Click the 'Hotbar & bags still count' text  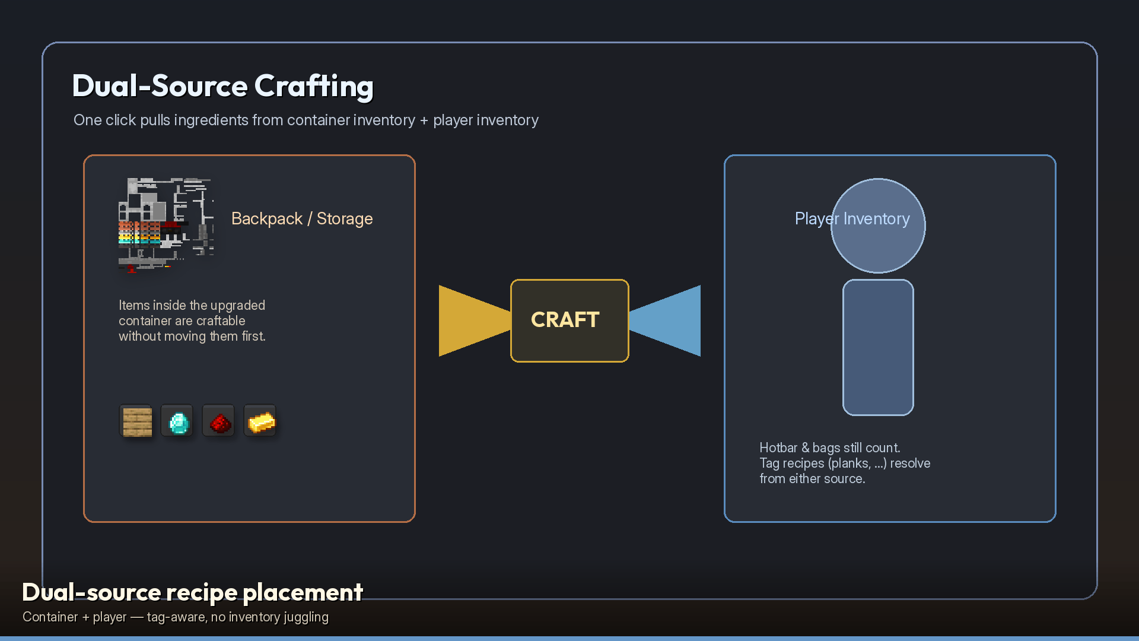[830, 448]
